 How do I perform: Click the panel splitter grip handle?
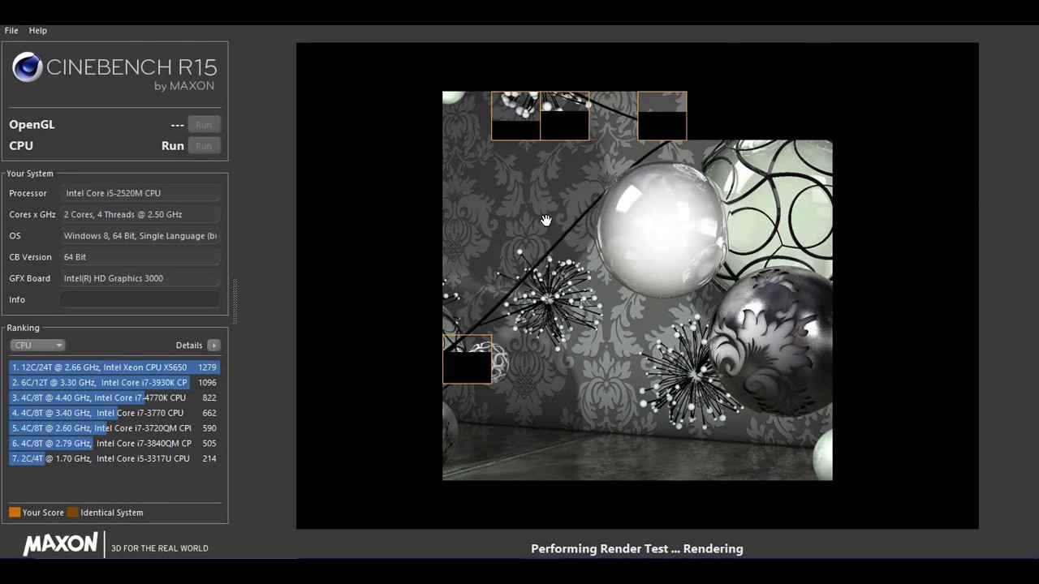point(235,301)
